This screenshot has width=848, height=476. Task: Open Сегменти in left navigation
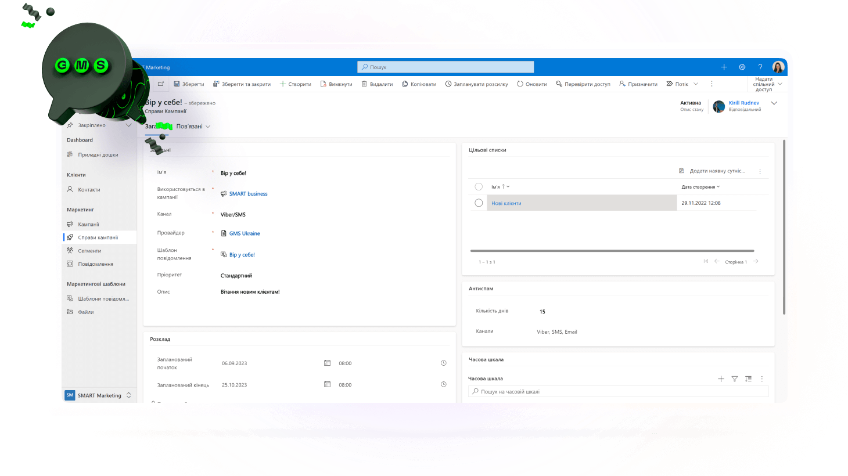[x=89, y=251]
